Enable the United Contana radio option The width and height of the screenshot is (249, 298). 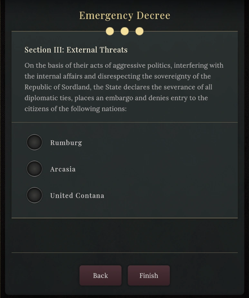point(34,195)
